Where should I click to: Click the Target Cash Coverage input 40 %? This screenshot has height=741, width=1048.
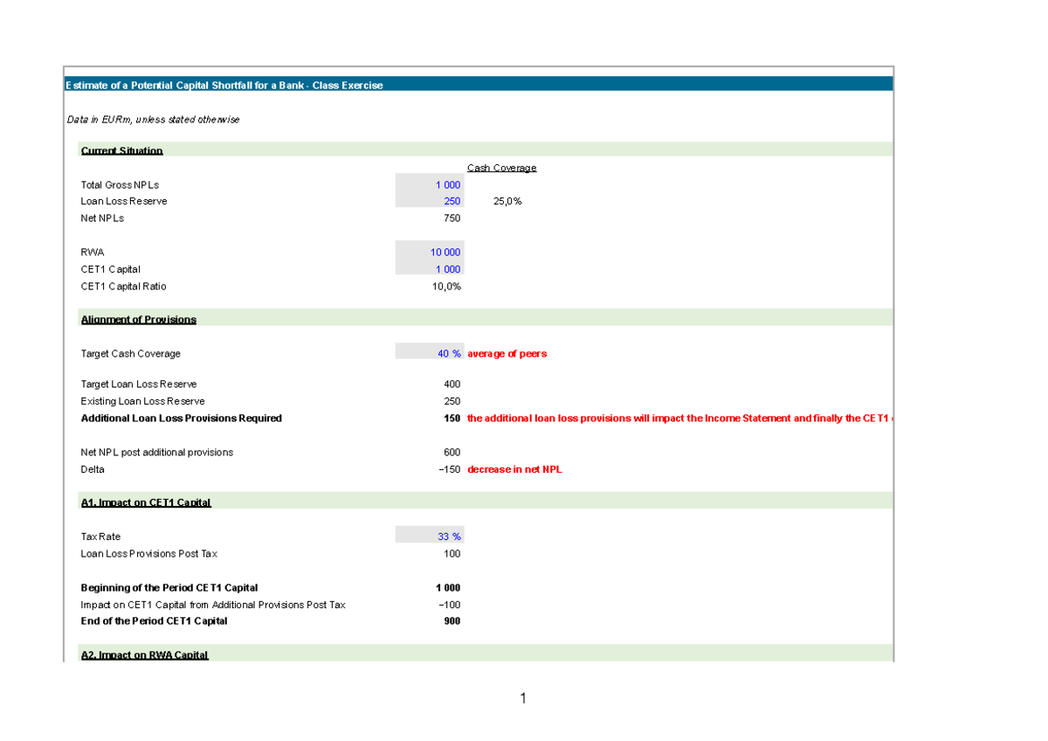tap(449, 354)
